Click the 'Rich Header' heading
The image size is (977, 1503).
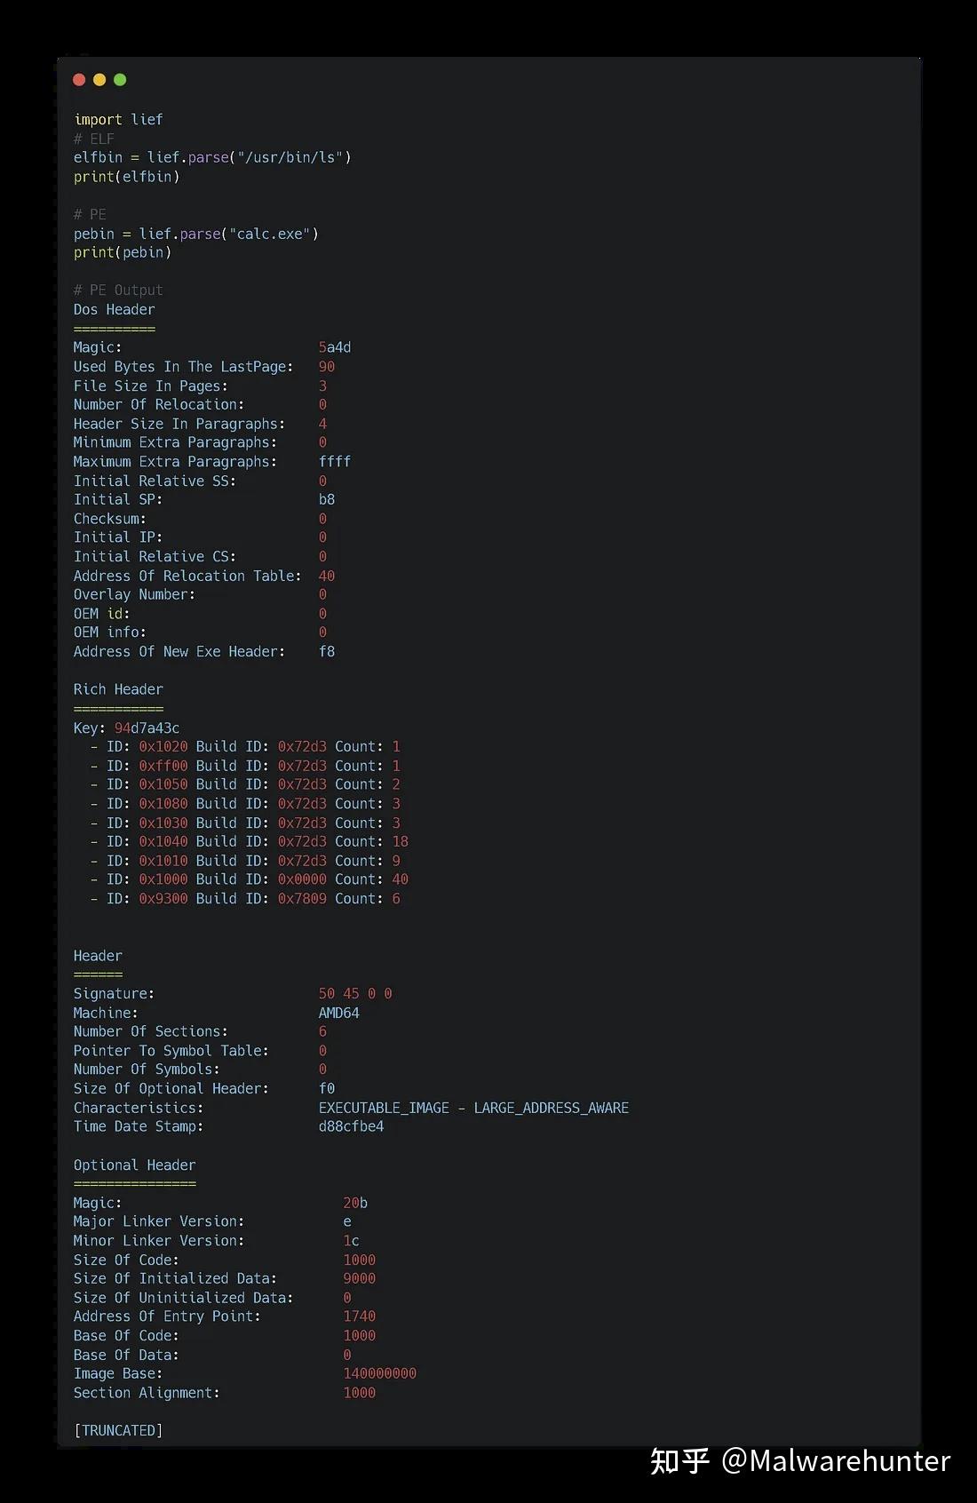coord(118,689)
